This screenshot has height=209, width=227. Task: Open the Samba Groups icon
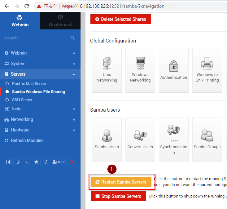tap(207, 140)
